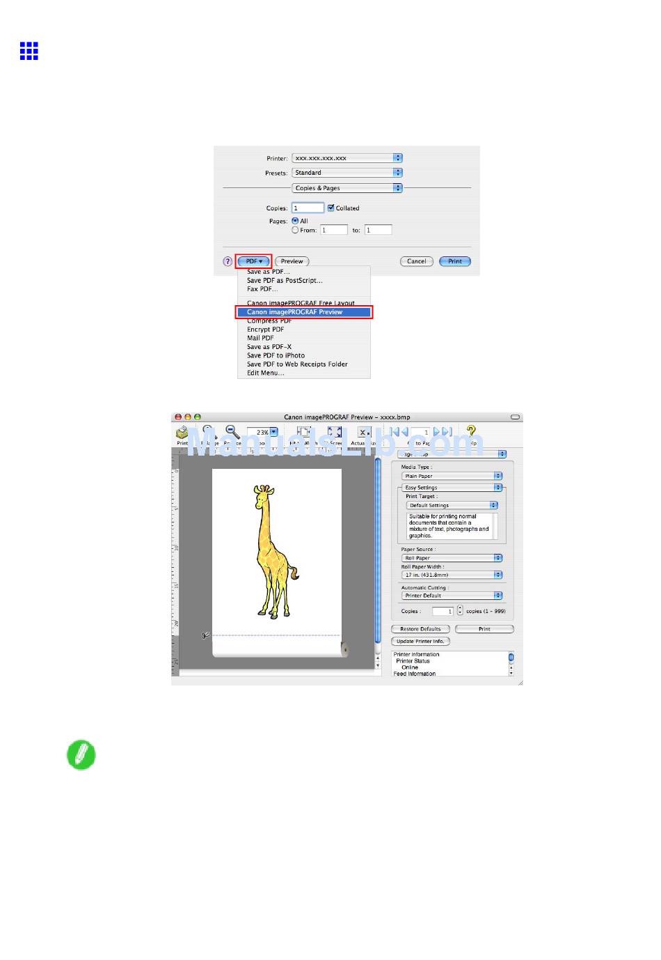Click the Copies field in print dialog
Image resolution: width=661 pixels, height=960 pixels.
pyautogui.click(x=308, y=208)
